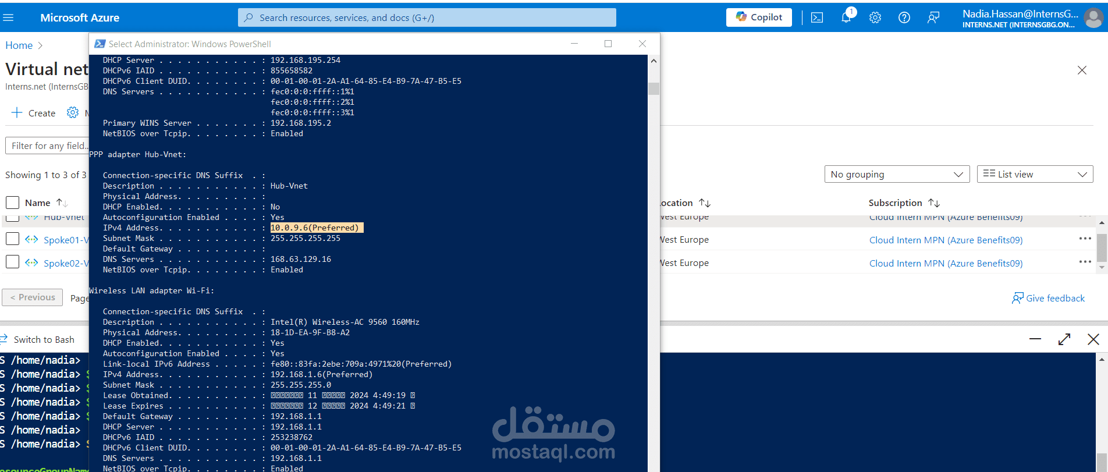Check the Spoke01 row checkbox
This screenshot has width=1108, height=472.
[13, 239]
